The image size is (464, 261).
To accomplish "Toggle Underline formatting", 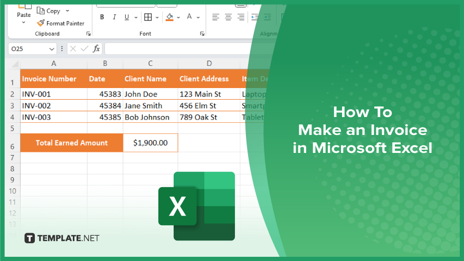I will [127, 17].
